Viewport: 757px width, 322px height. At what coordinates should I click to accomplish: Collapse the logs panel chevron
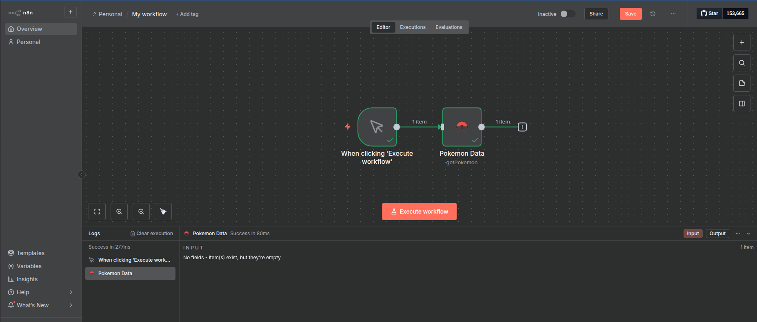coord(748,234)
